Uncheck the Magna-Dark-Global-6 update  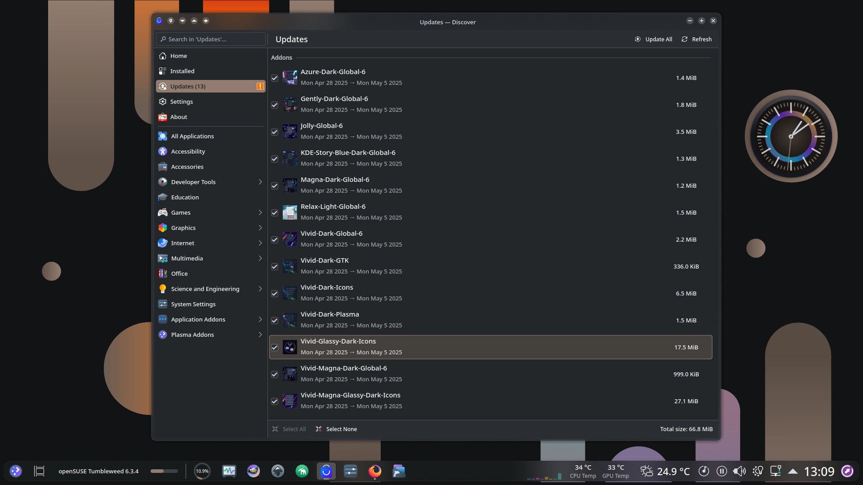click(x=275, y=186)
